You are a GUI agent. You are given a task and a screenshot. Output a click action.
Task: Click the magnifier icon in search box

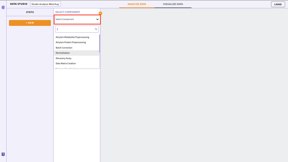point(96,29)
